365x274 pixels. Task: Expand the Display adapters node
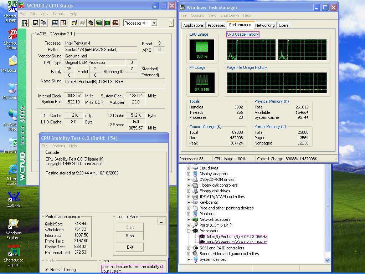[x=189, y=174]
